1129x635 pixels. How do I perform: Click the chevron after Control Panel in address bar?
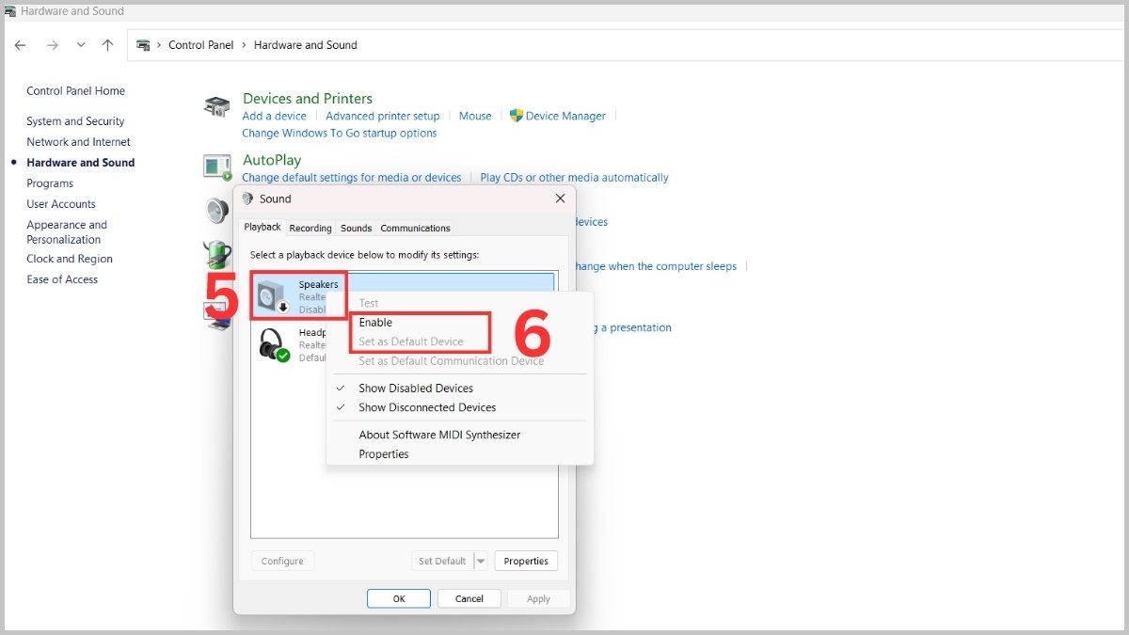click(244, 45)
